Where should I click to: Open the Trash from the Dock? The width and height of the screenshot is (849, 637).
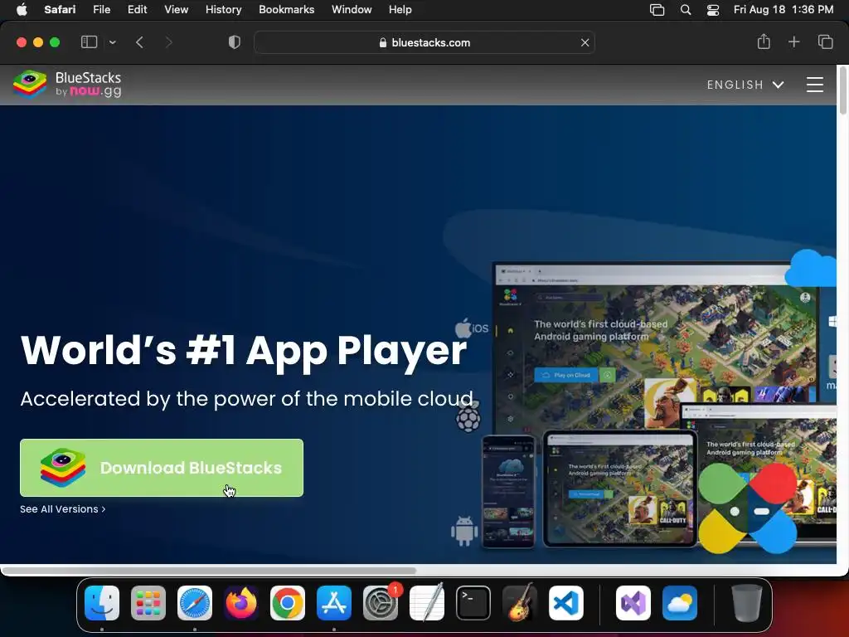[x=746, y=603]
